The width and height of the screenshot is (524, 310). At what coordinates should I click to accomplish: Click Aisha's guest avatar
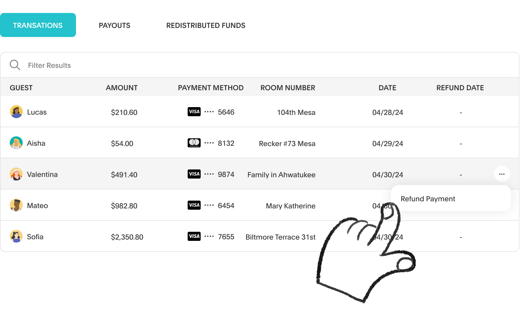(16, 143)
